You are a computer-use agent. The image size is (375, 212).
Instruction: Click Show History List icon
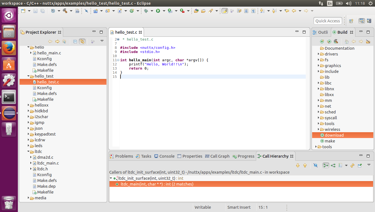(340, 165)
